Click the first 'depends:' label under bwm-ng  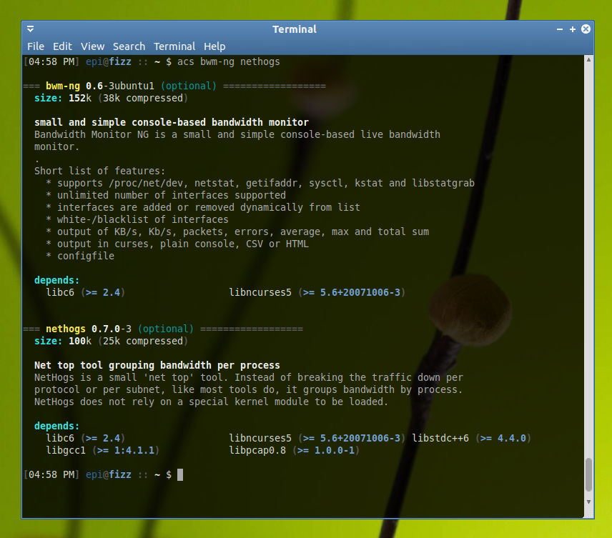56,280
